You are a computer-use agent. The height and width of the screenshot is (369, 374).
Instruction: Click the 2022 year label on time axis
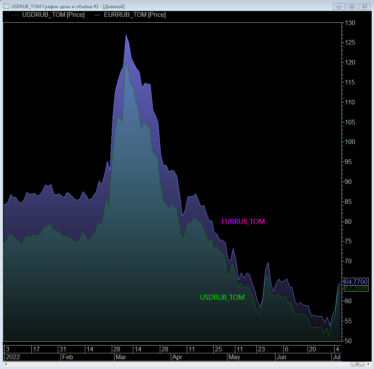(13, 357)
